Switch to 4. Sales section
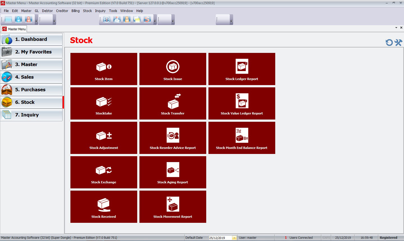This screenshot has width=404, height=241. click(x=31, y=77)
